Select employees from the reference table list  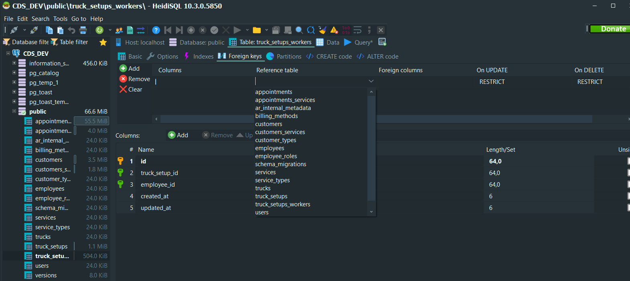(270, 148)
